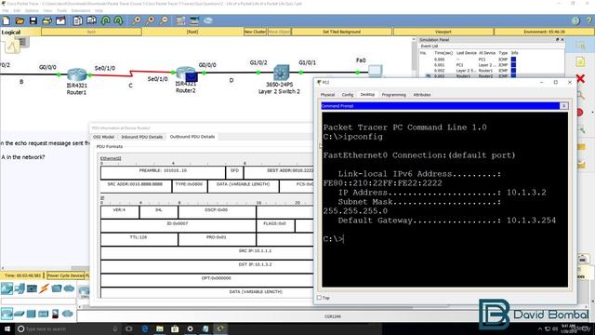
Task: Select the Components category icon
Action: click(x=32, y=288)
